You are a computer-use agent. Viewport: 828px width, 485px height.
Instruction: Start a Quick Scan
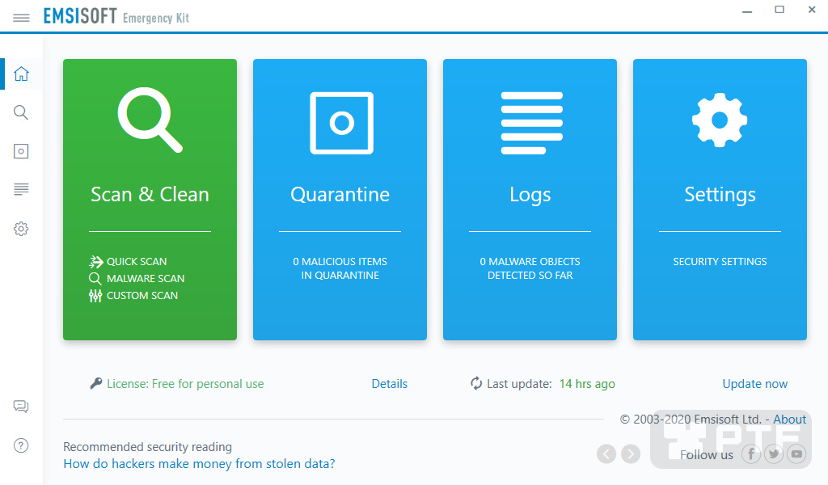click(x=129, y=262)
